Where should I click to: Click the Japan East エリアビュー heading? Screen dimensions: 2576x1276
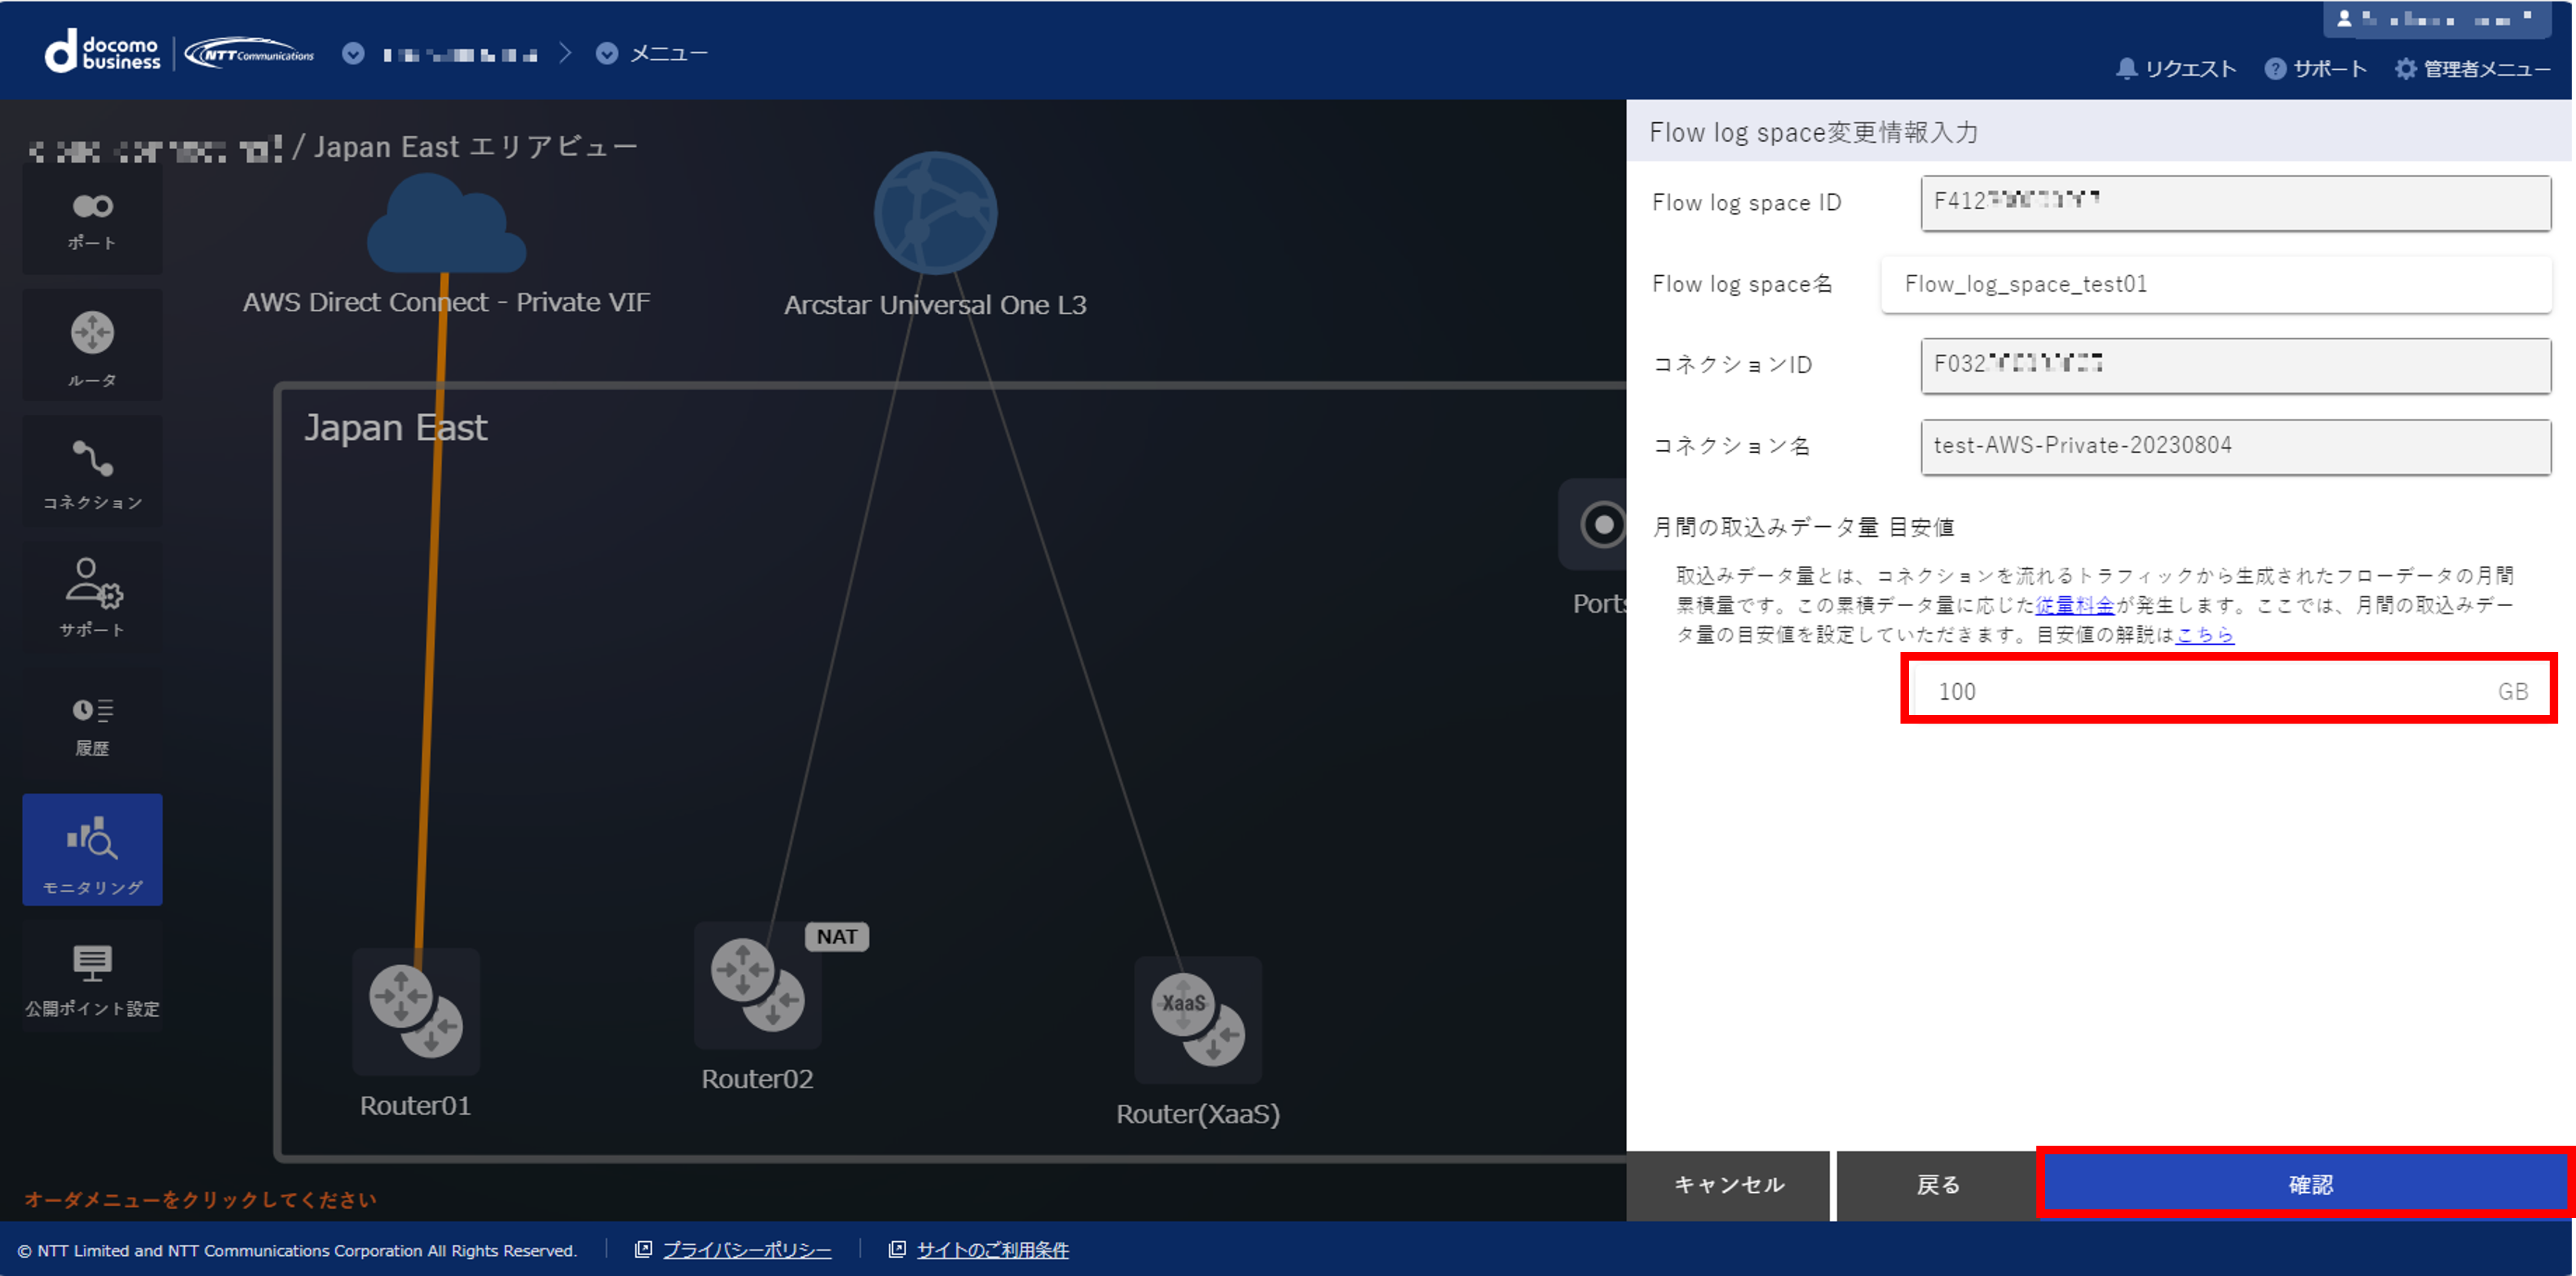[475, 147]
